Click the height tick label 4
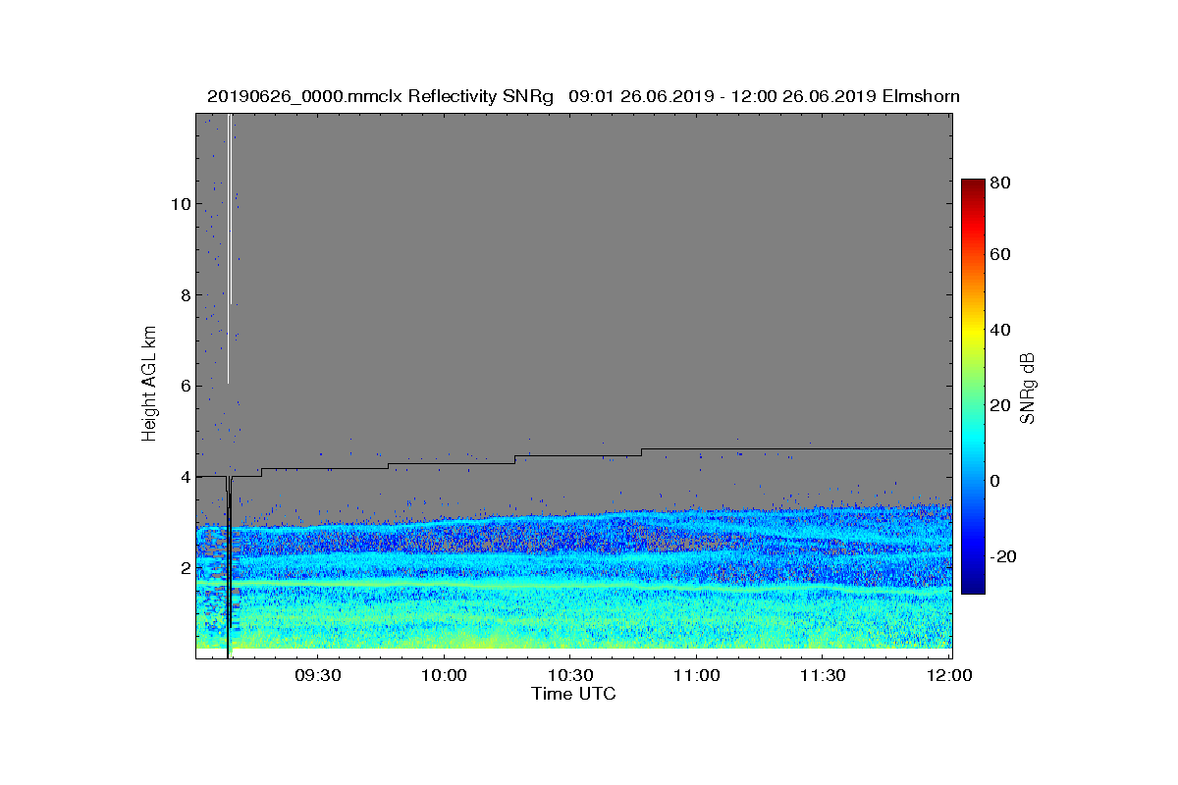 tap(184, 477)
